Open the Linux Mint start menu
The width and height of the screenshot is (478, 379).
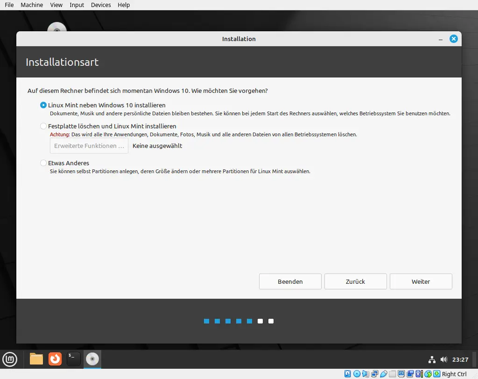pos(10,359)
